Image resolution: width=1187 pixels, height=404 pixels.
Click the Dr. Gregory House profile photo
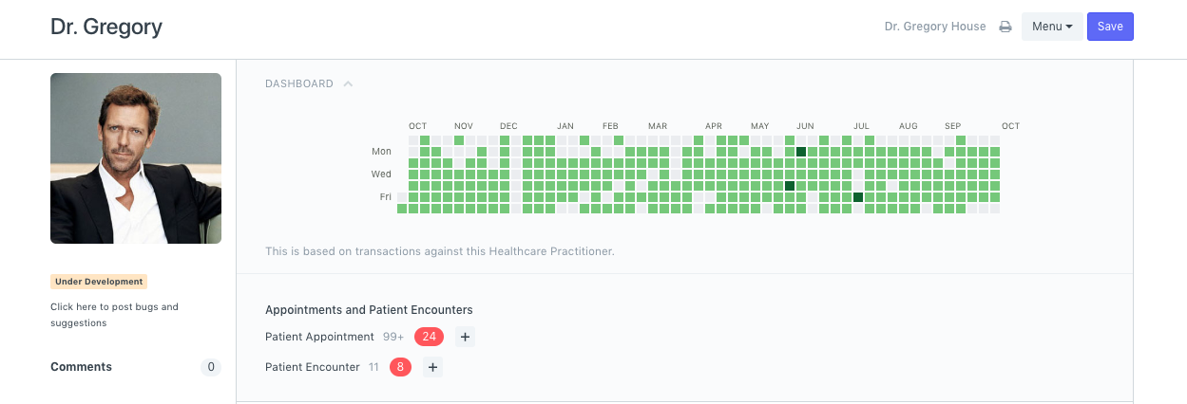click(136, 158)
